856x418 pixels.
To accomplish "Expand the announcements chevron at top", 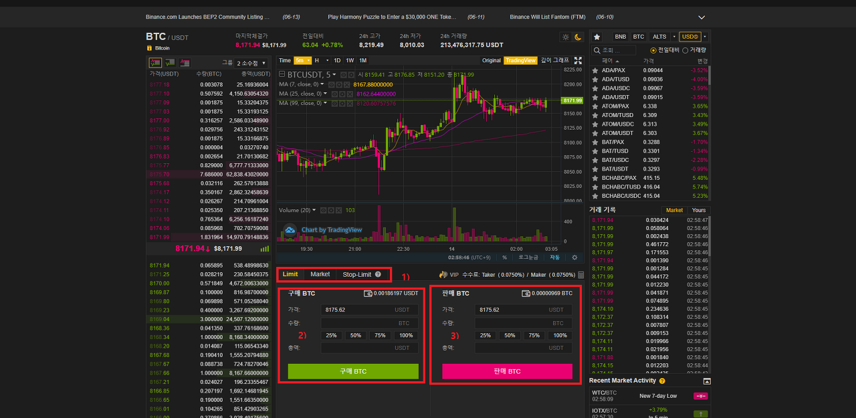I will [x=702, y=17].
